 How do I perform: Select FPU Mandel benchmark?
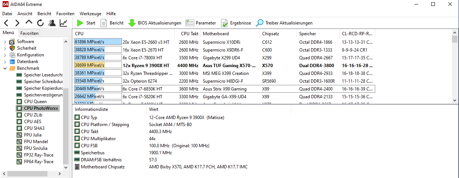tap(36, 142)
